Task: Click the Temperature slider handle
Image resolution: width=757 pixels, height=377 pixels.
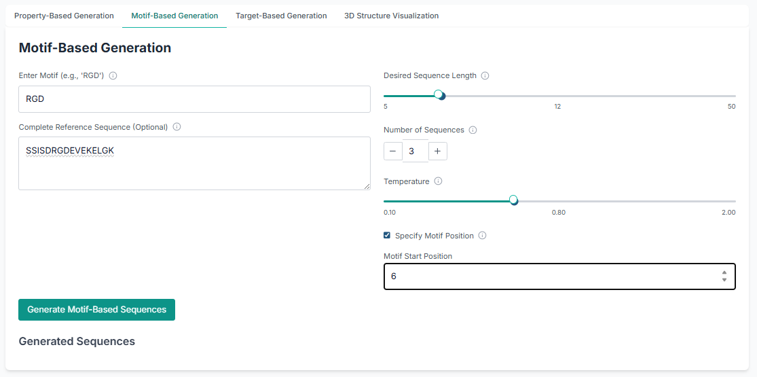Action: (x=513, y=200)
